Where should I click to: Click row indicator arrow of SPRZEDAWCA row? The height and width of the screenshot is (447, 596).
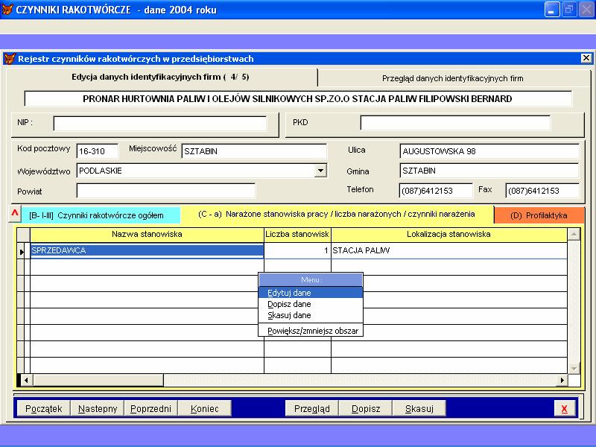[22, 251]
